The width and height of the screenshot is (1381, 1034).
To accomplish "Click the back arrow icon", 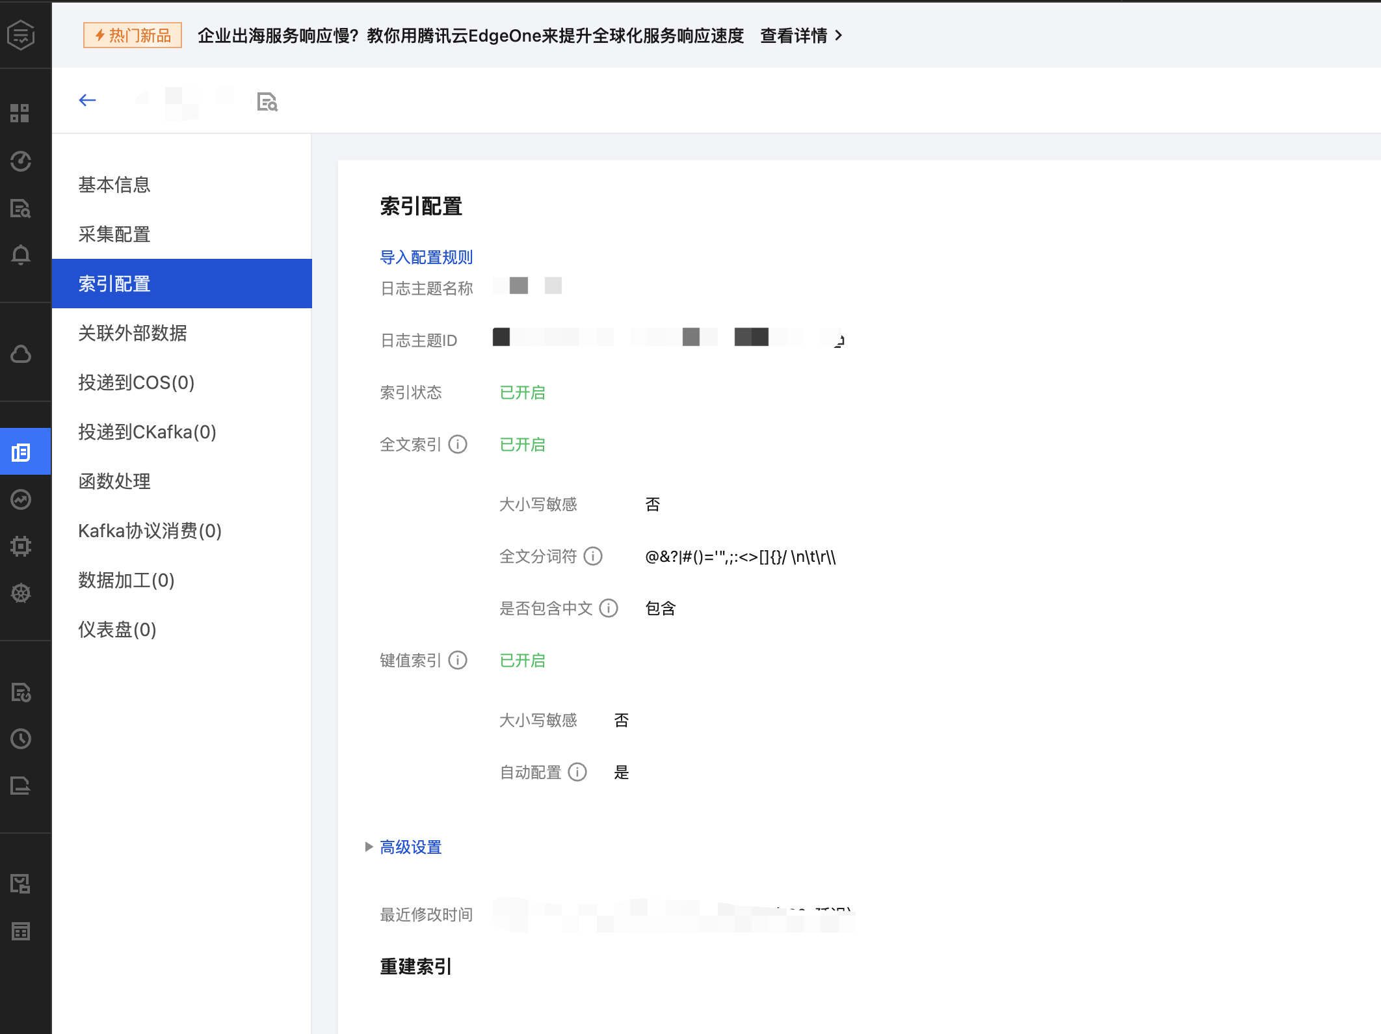I will [x=87, y=100].
